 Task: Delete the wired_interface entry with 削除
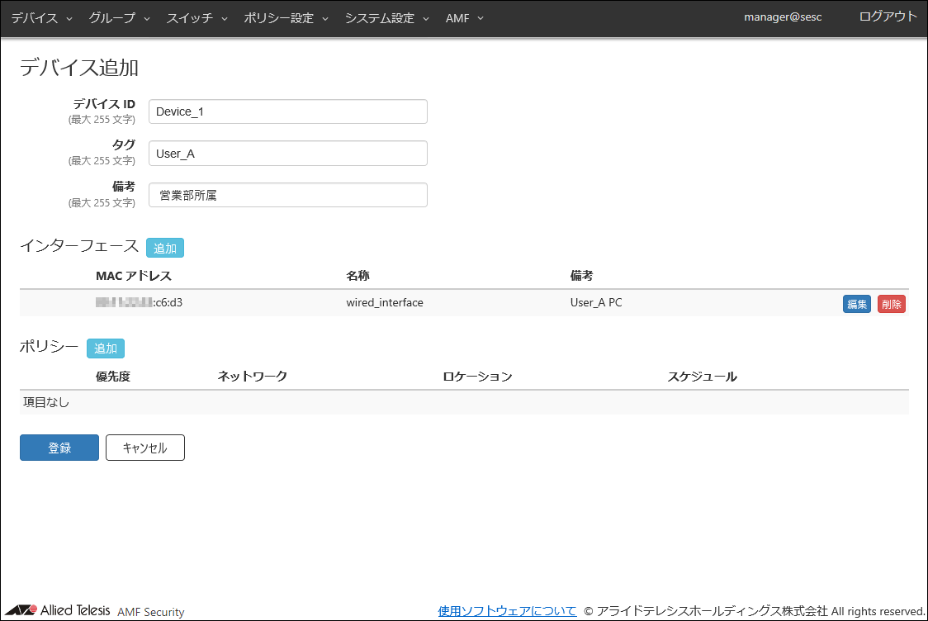coord(891,304)
